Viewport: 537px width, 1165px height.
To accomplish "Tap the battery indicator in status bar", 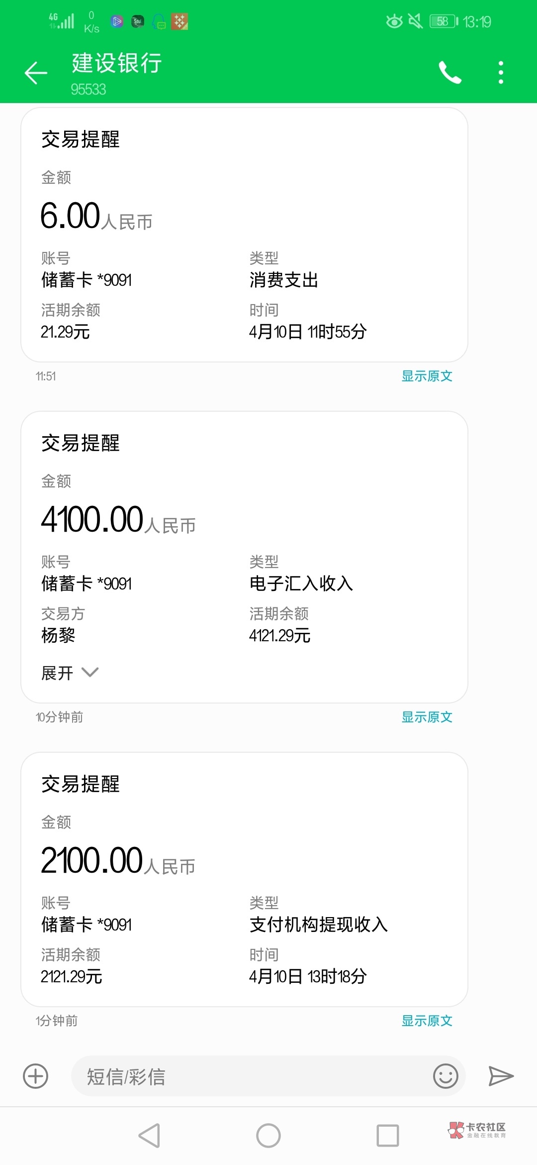I will click(x=444, y=21).
